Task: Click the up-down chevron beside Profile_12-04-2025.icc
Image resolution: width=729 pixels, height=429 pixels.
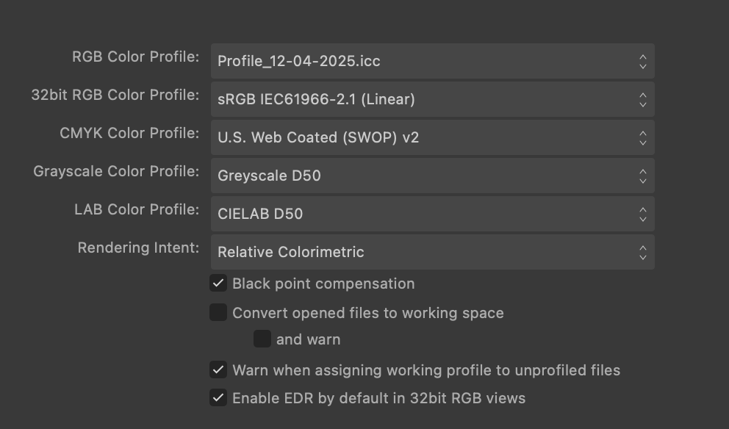Action: point(642,62)
